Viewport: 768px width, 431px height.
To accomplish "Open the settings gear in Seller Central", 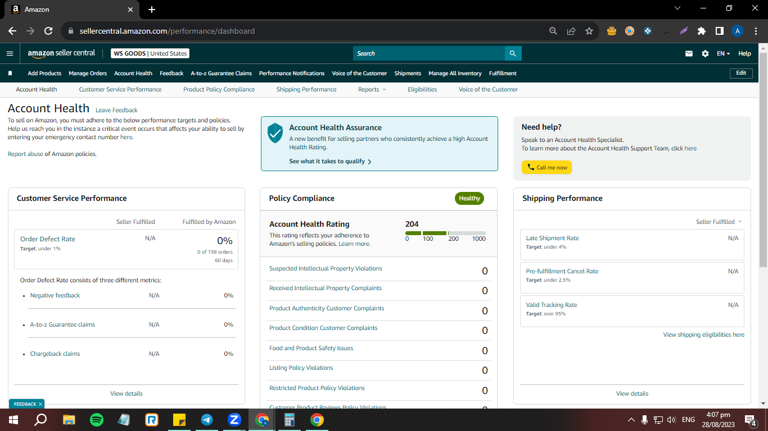I will 705,54.
